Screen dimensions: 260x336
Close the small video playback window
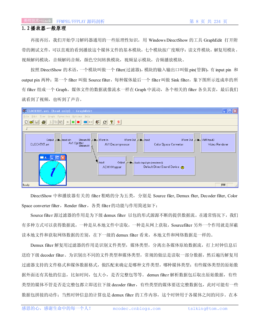pyautogui.click(x=63, y=158)
